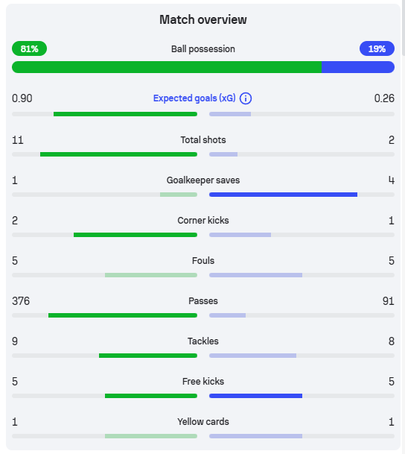Click the Goalkeeper saves label
405x454 pixels.
pos(203,180)
